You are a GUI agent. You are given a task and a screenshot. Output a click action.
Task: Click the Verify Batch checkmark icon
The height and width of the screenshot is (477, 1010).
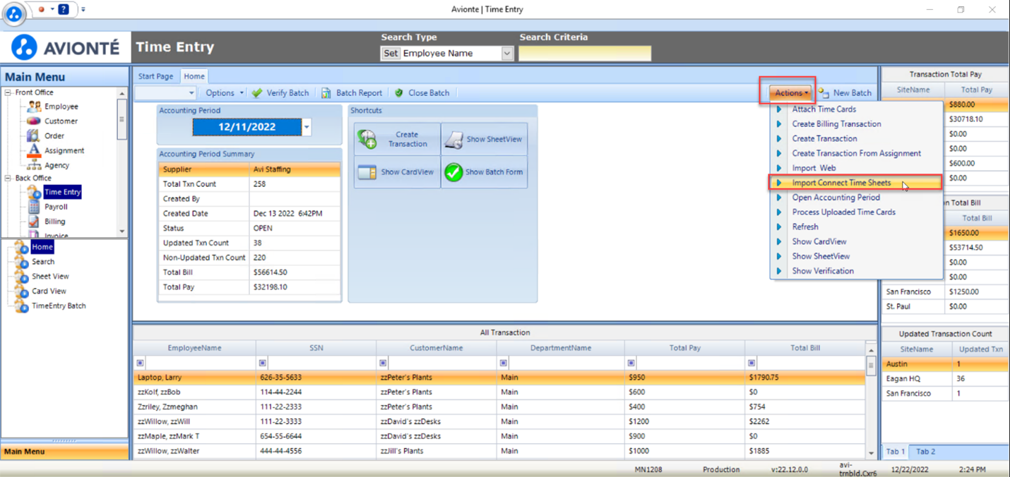point(257,93)
